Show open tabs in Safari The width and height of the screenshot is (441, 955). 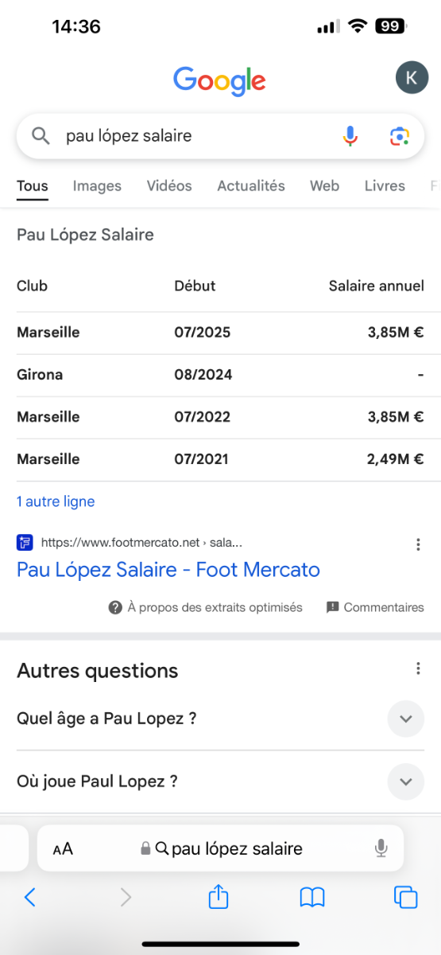tap(406, 898)
